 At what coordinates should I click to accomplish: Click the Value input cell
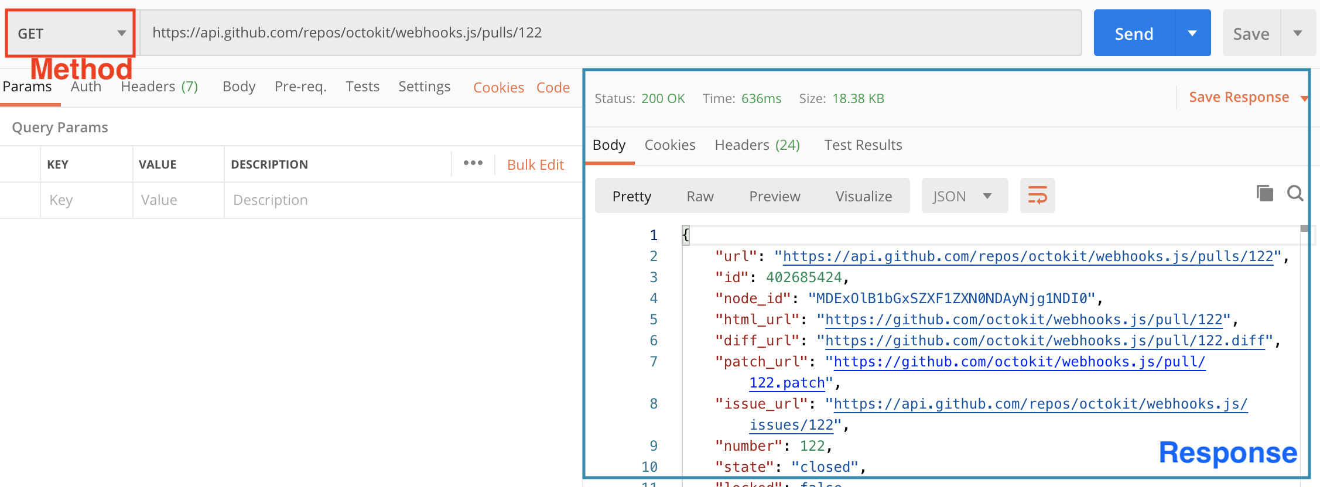coord(179,200)
